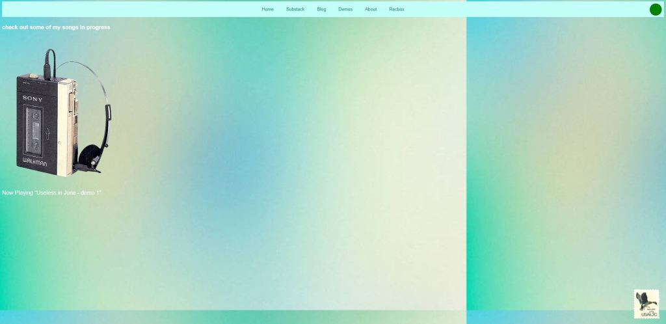The height and width of the screenshot is (324, 666).
Task: Open the Home page link
Action: pos(267,9)
